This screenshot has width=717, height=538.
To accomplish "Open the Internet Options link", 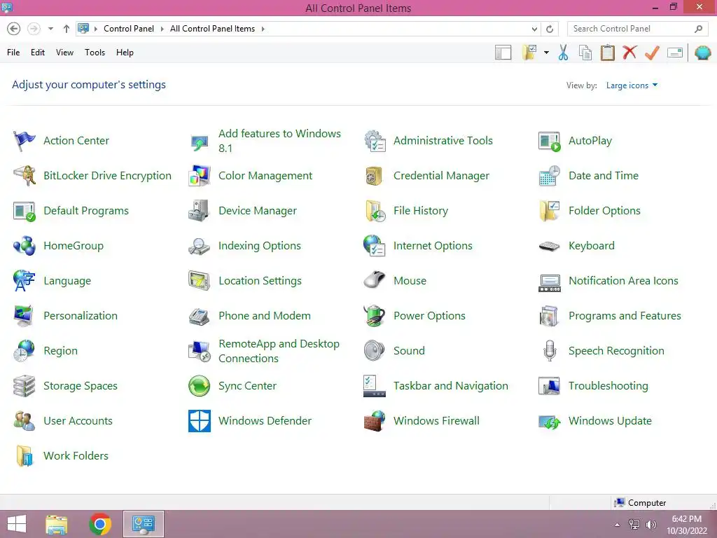I will tap(433, 246).
